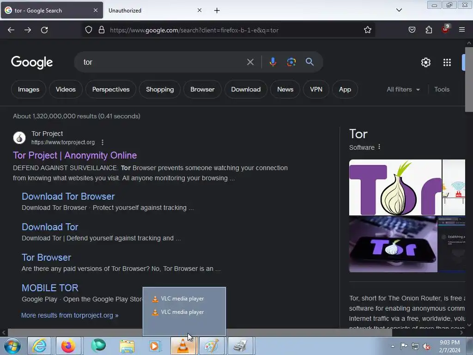Open the Google apps grid
The width and height of the screenshot is (473, 355).
point(447,62)
